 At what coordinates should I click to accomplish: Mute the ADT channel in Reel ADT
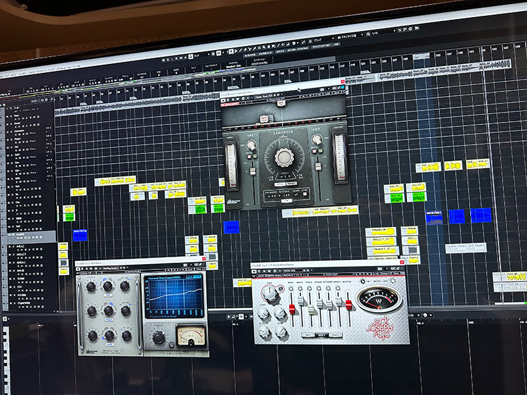coord(315,151)
